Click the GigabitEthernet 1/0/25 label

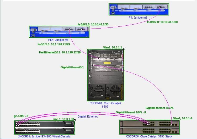159,108
